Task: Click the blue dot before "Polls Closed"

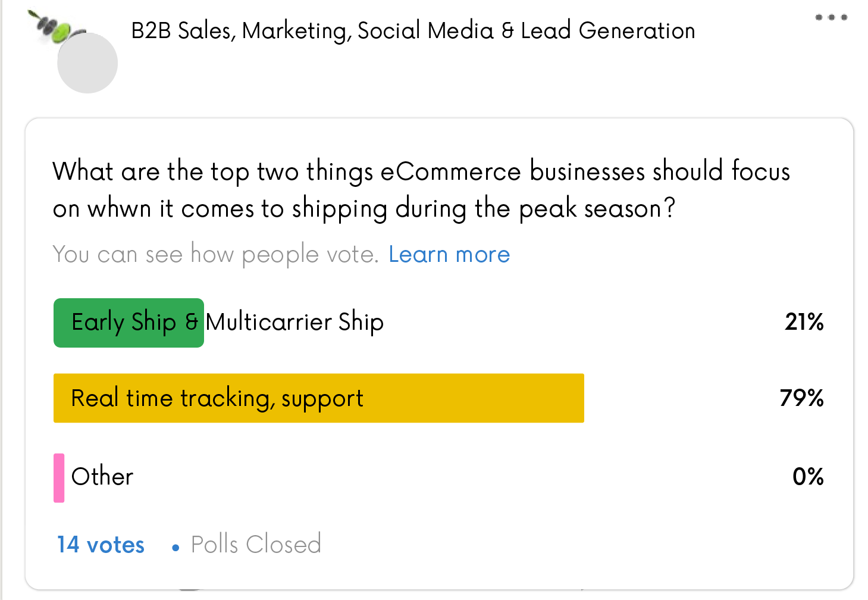Action: click(176, 548)
